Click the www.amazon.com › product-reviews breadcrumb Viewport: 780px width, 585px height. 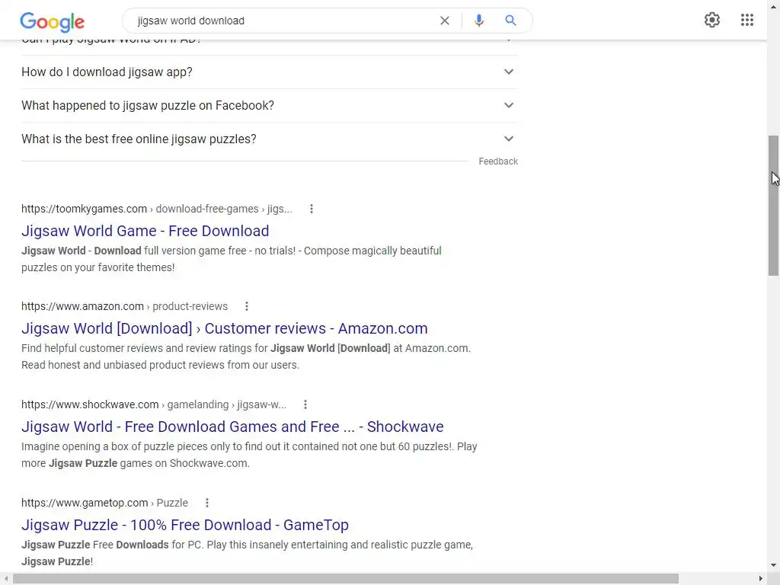coord(124,306)
